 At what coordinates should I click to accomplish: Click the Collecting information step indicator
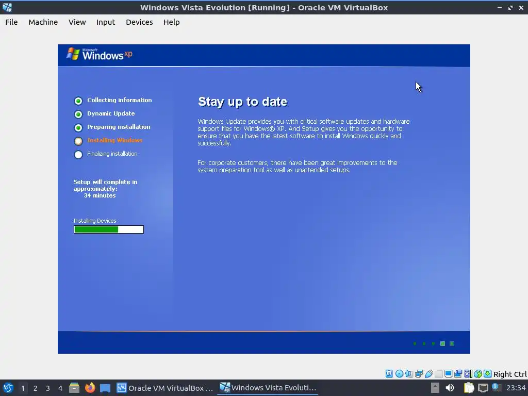point(78,101)
